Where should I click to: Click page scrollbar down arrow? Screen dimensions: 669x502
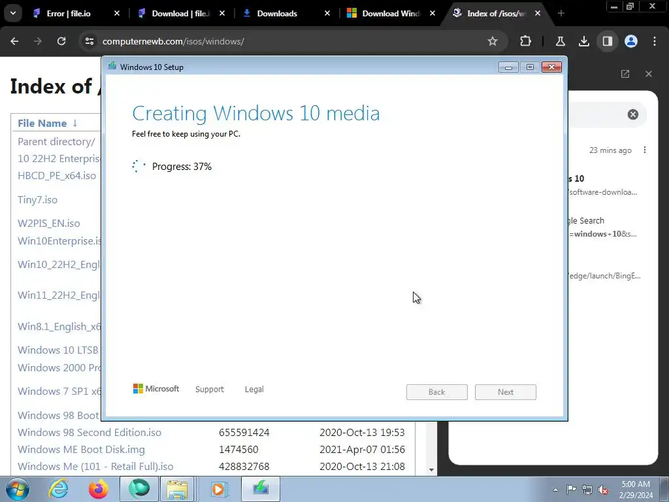[x=431, y=469]
